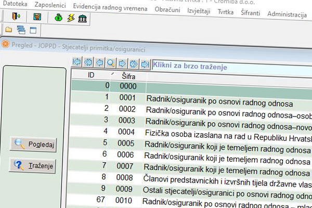
Task: Go to the last record arrow
Action: [145, 64]
